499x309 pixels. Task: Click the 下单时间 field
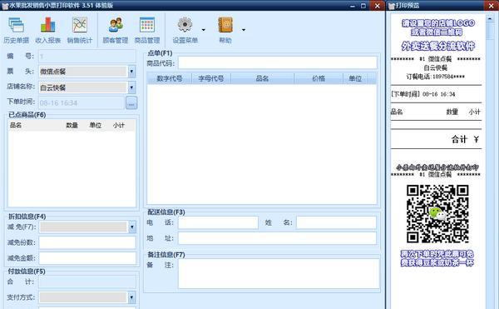point(82,103)
